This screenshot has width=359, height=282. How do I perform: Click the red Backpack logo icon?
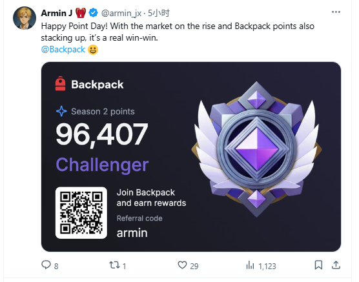(x=61, y=83)
